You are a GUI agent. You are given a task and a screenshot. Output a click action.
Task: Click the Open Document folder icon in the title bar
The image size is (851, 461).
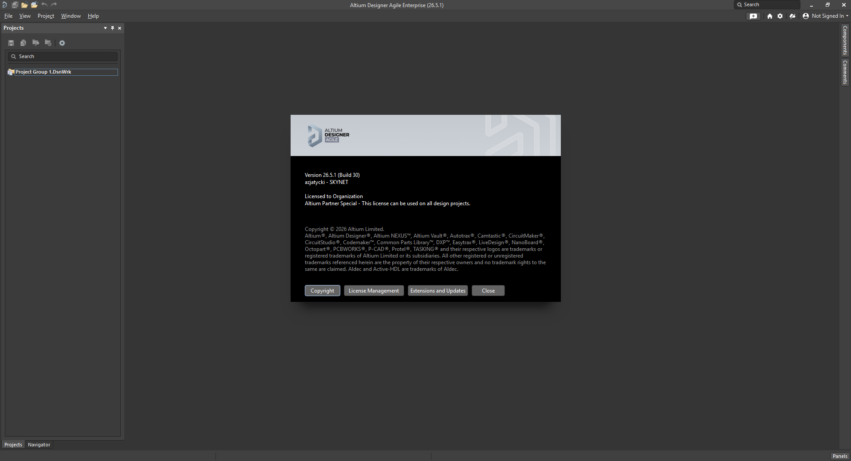pos(24,5)
